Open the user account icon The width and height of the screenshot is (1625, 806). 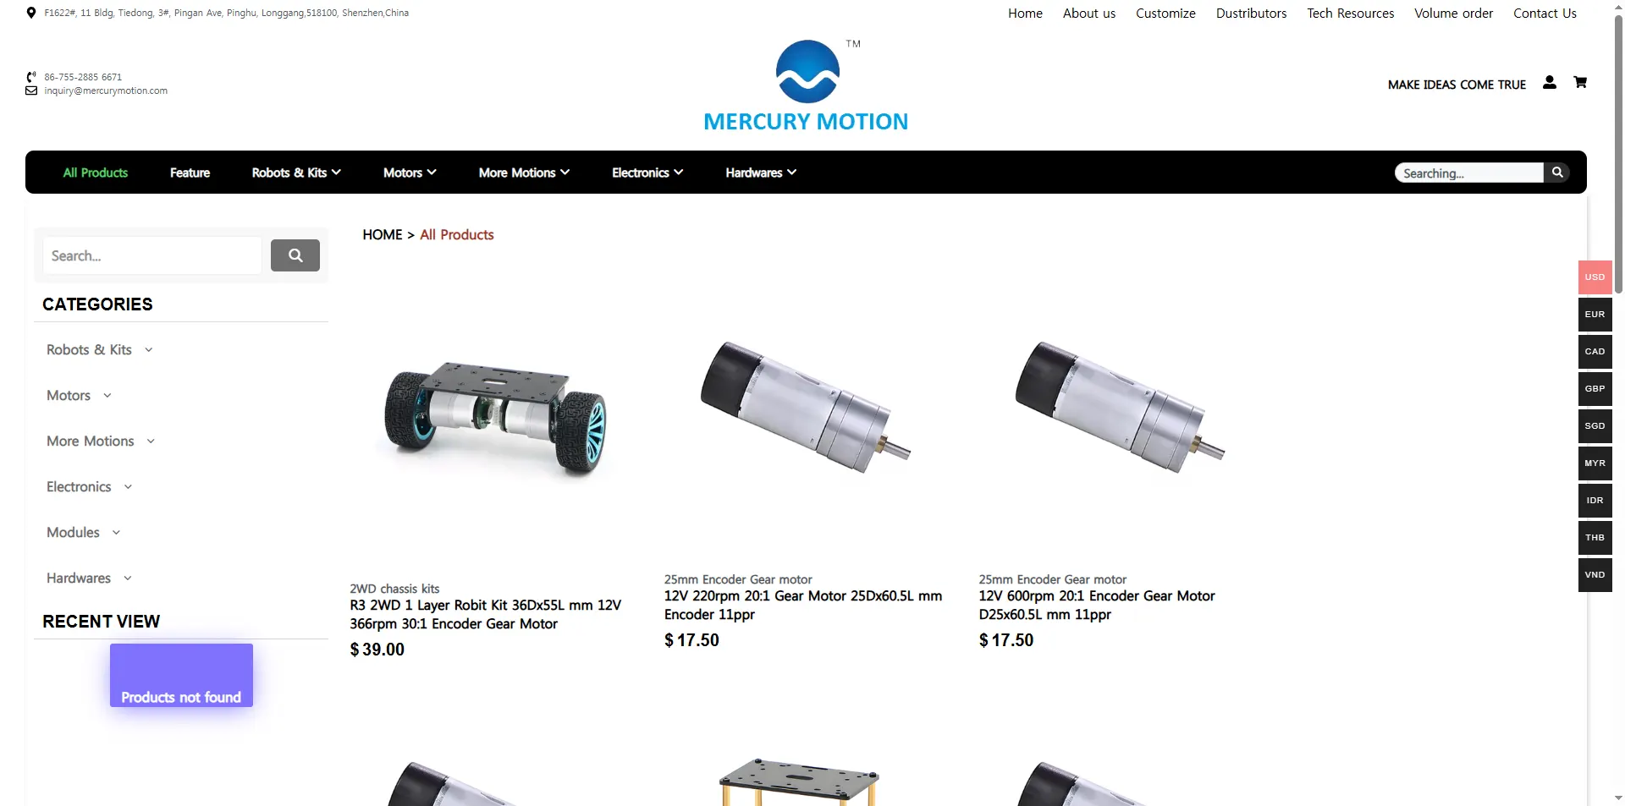(x=1549, y=82)
